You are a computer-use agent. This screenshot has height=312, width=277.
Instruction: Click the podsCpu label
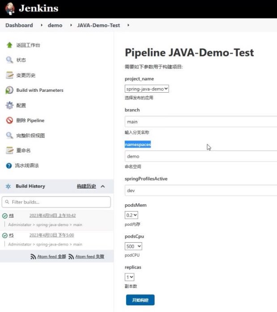pos(134,236)
